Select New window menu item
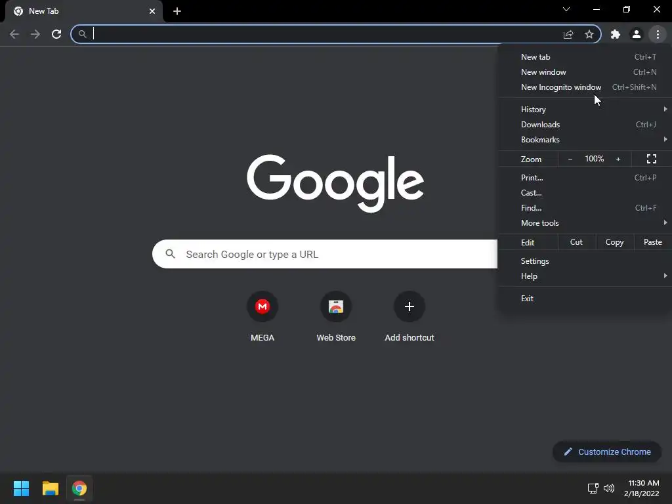This screenshot has height=504, width=672. point(585,72)
